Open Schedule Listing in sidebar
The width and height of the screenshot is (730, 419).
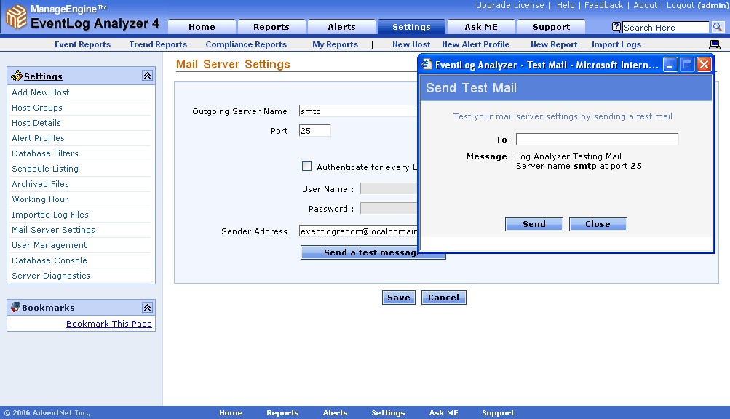[44, 169]
